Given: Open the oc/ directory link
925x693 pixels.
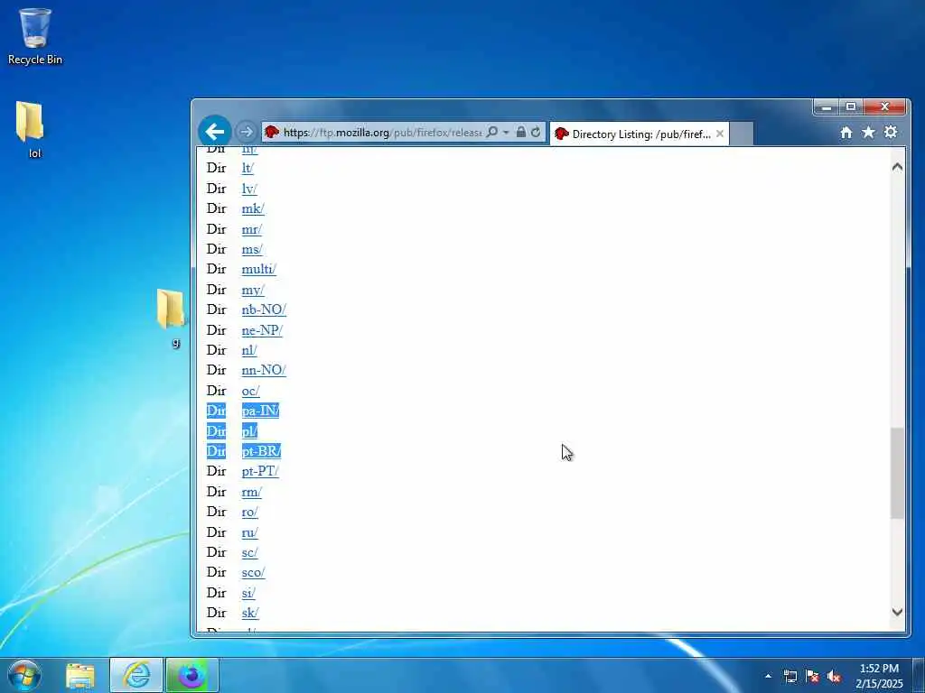Looking at the screenshot, I should click(251, 391).
